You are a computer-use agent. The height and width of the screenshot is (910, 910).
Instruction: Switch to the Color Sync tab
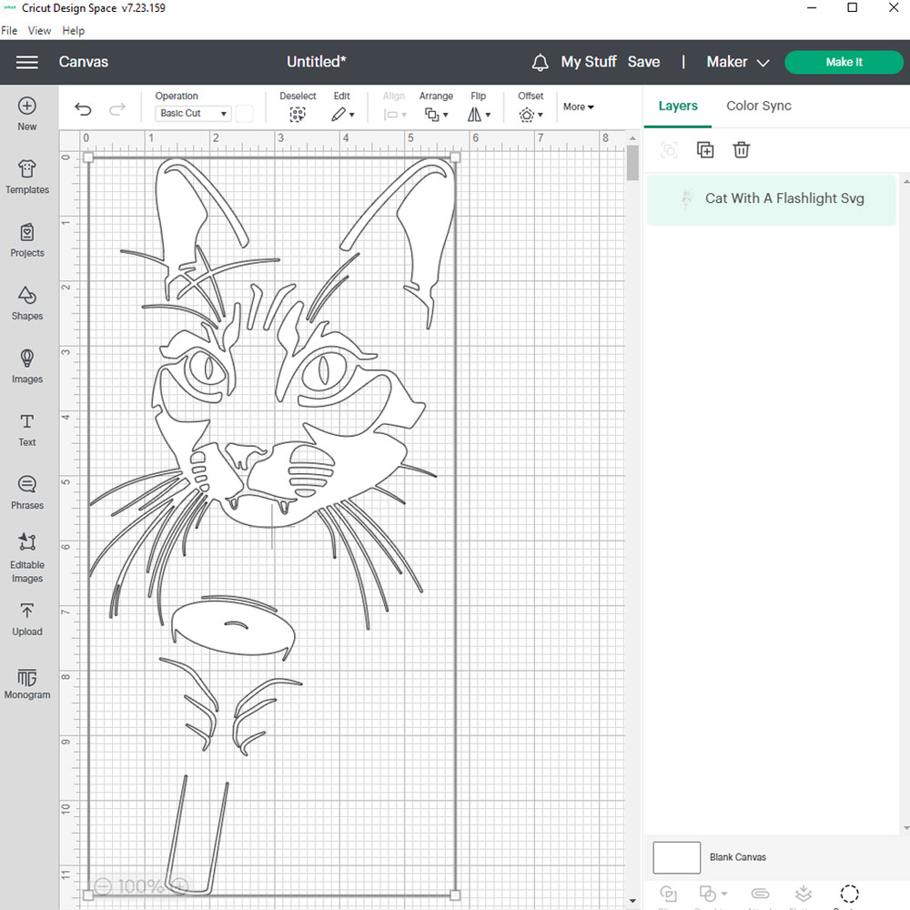point(758,106)
